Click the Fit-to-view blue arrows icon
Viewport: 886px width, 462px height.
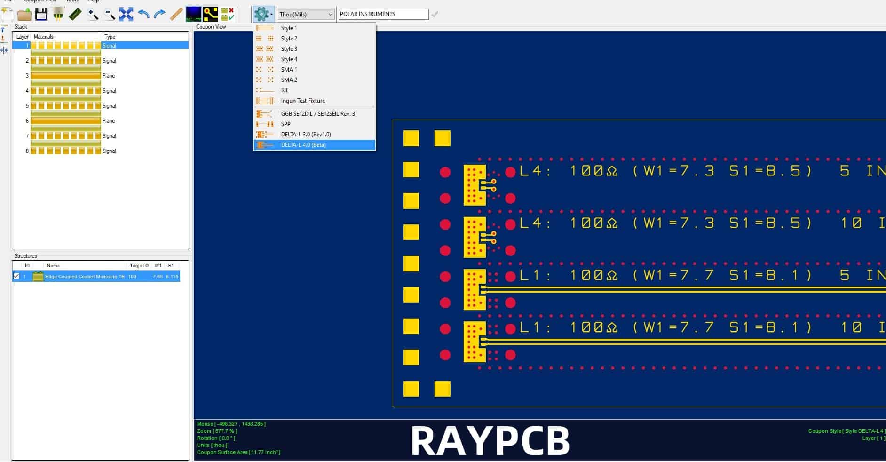(x=126, y=14)
